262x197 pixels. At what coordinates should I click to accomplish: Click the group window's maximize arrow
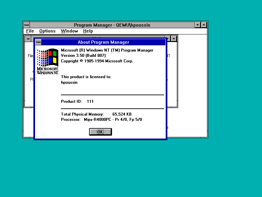point(174,38)
